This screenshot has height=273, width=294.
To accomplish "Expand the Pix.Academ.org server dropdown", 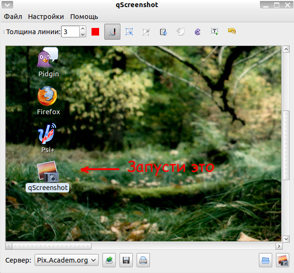I will (x=66, y=260).
